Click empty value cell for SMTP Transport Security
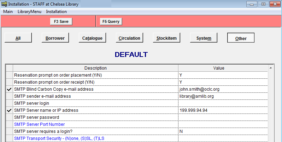 223,138
